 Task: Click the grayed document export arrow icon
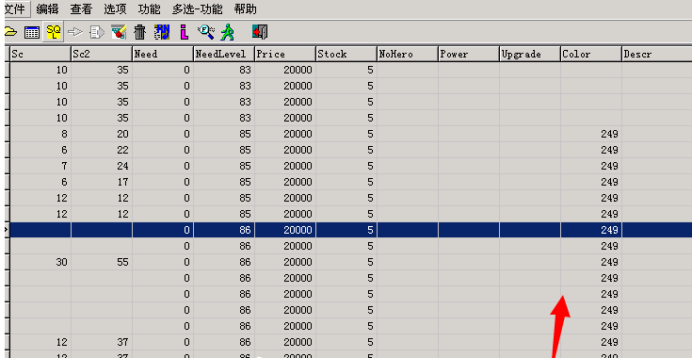click(x=97, y=32)
